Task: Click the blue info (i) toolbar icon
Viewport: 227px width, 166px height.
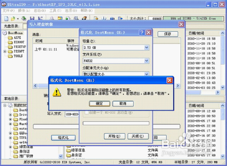Action: [x=104, y=19]
